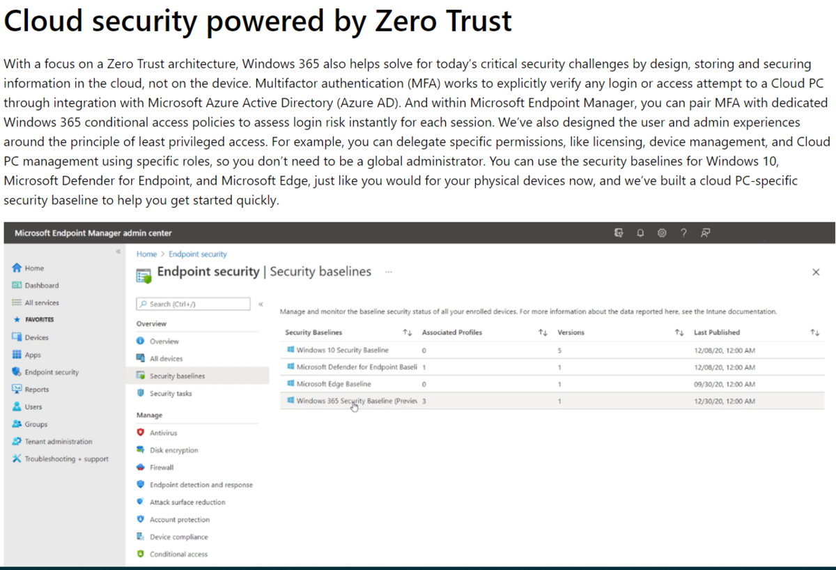Collapse the blade menu beside the search box
Viewport: 836px width, 570px height.
click(261, 304)
